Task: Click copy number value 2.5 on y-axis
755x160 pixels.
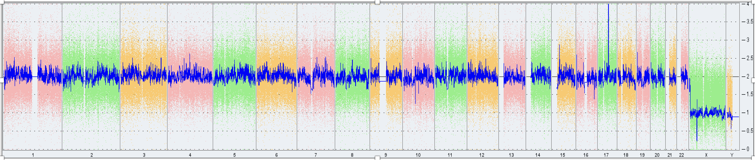Action: point(750,58)
